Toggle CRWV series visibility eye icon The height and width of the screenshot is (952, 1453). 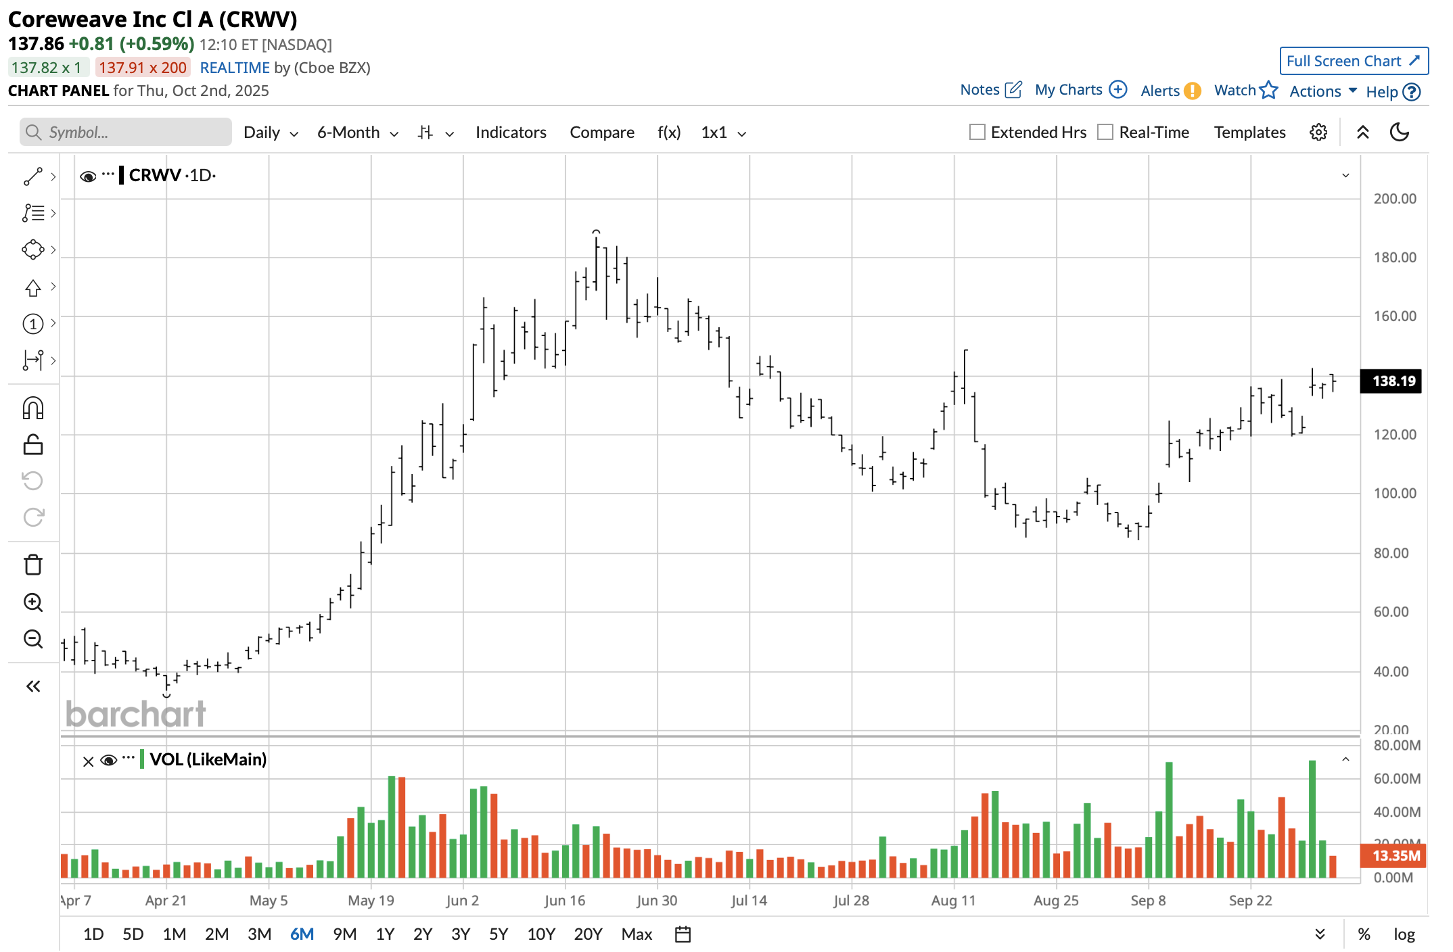point(88,176)
